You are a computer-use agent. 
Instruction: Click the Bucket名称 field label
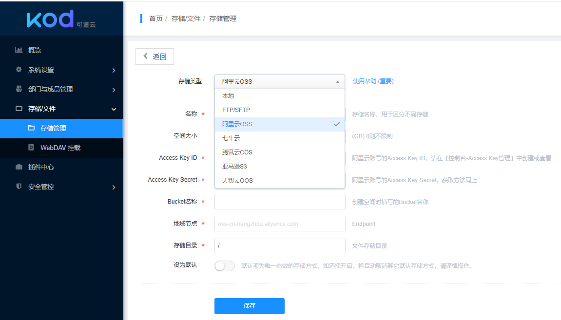pos(182,202)
